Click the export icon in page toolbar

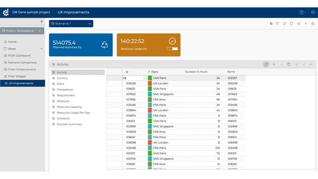[284, 23]
